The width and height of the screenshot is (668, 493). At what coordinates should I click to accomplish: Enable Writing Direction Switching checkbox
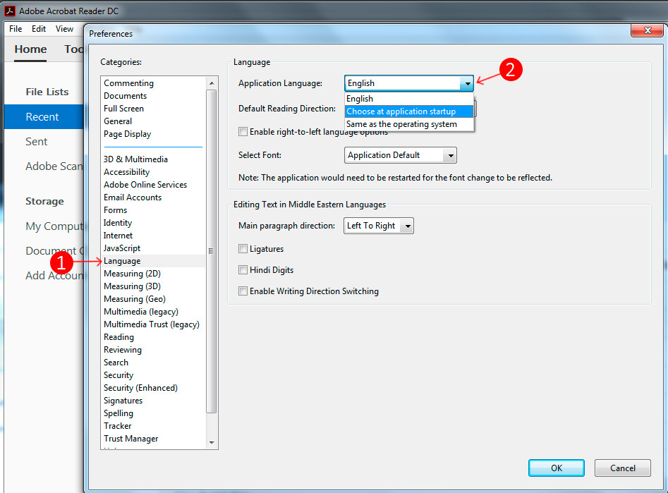pos(243,291)
